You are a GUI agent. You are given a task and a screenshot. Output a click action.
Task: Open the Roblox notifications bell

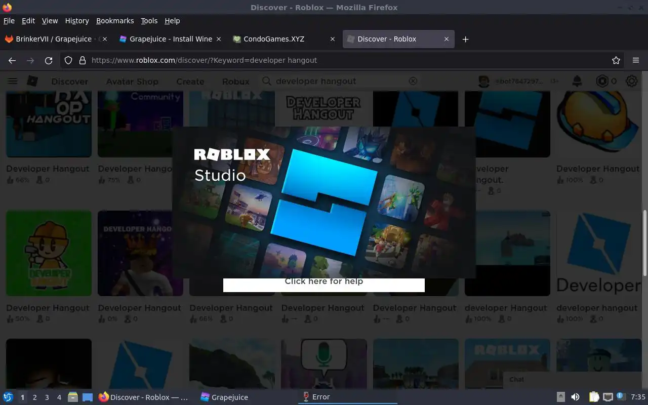pyautogui.click(x=577, y=81)
